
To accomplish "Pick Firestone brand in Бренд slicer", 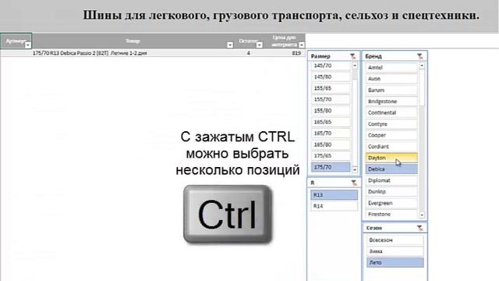I will (391, 214).
